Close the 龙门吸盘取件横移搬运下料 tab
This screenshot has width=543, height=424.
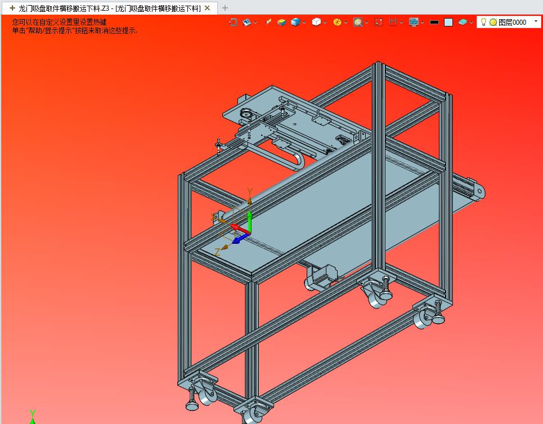click(207, 8)
